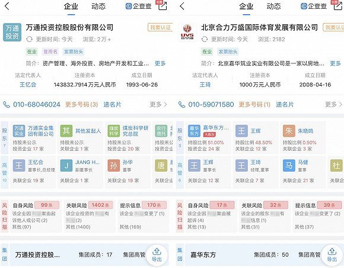Select the 企业 tab on right screen

[x=246, y=7]
